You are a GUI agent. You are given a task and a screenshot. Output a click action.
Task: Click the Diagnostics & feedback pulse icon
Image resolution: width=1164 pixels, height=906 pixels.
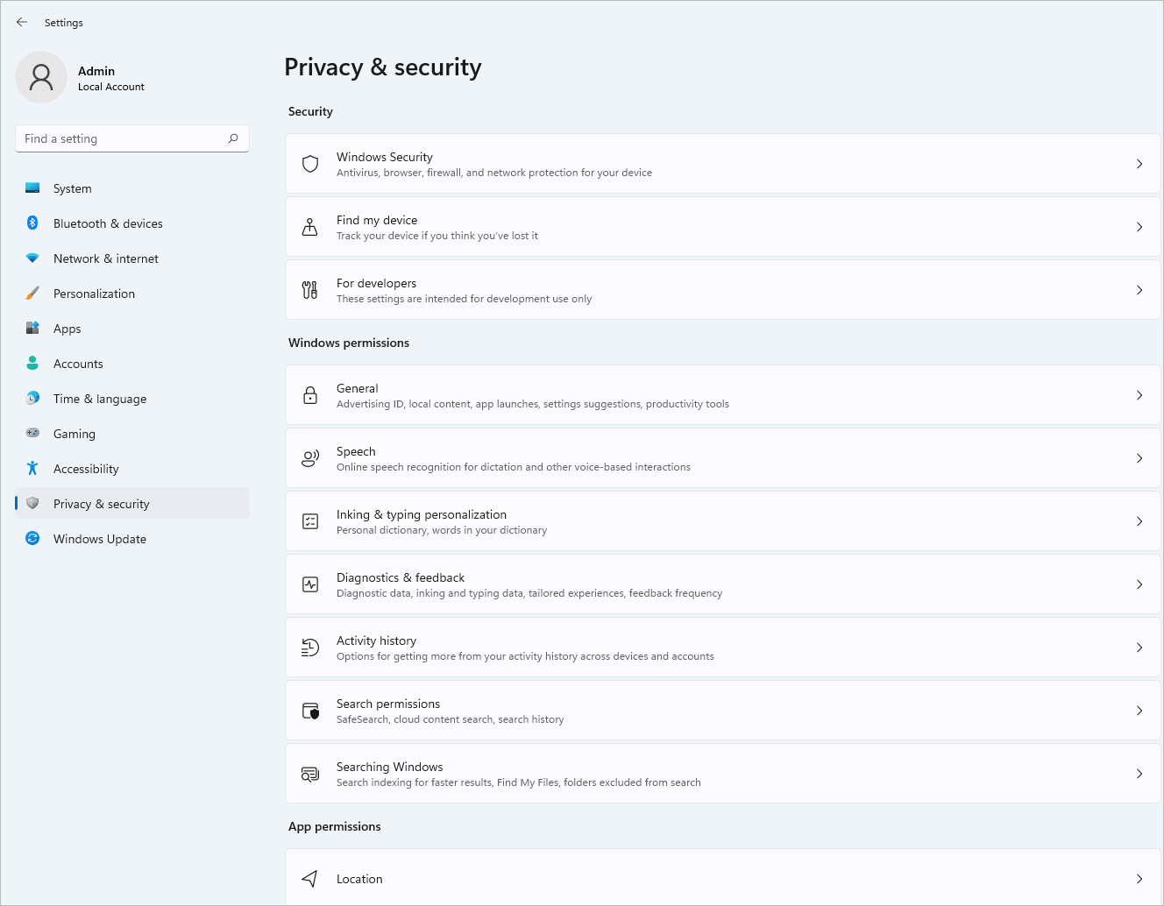[310, 584]
